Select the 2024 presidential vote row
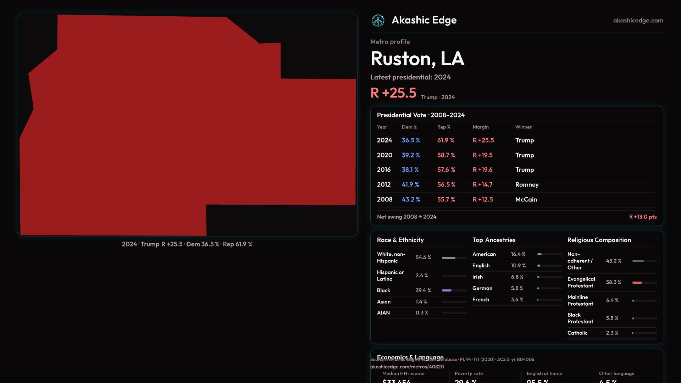The image size is (681, 383). coord(516,140)
